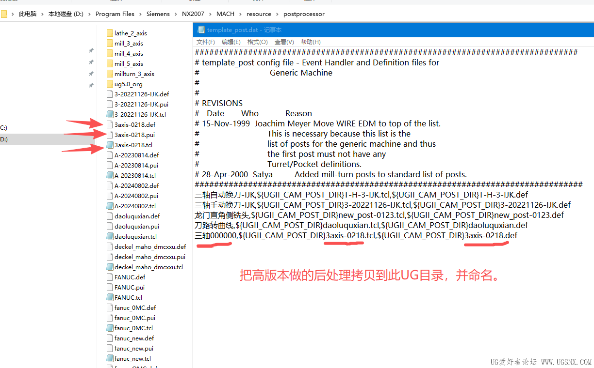Select the 3axis-0218.def file icon

[110, 125]
